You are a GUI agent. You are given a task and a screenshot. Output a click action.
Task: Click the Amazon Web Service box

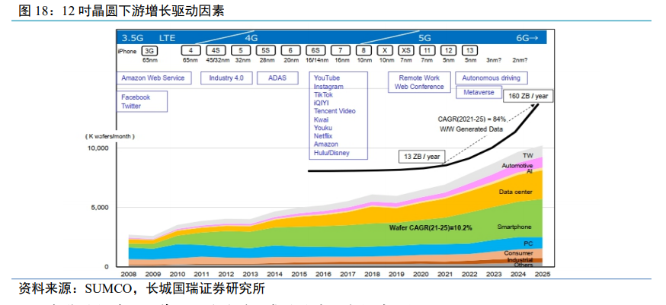(x=153, y=78)
